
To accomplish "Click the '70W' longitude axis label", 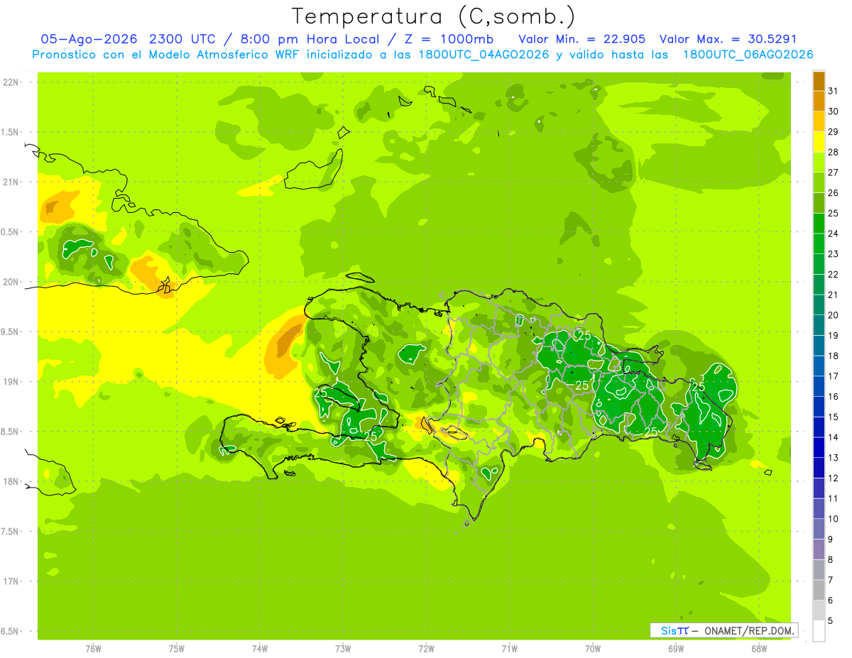I will (593, 649).
